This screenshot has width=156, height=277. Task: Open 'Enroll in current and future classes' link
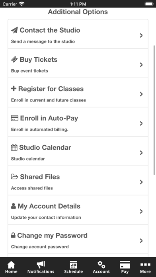[x=49, y=100]
